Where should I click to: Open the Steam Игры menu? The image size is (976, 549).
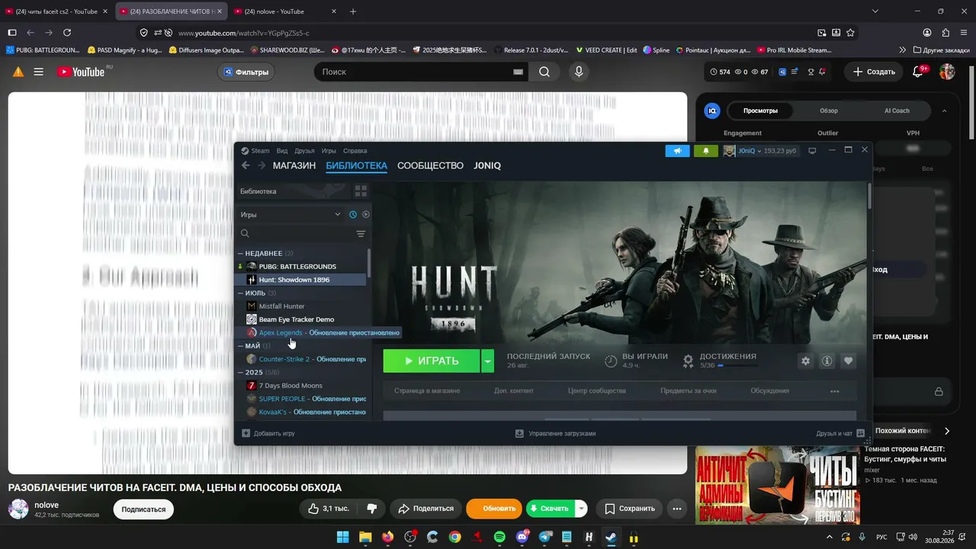pos(329,151)
